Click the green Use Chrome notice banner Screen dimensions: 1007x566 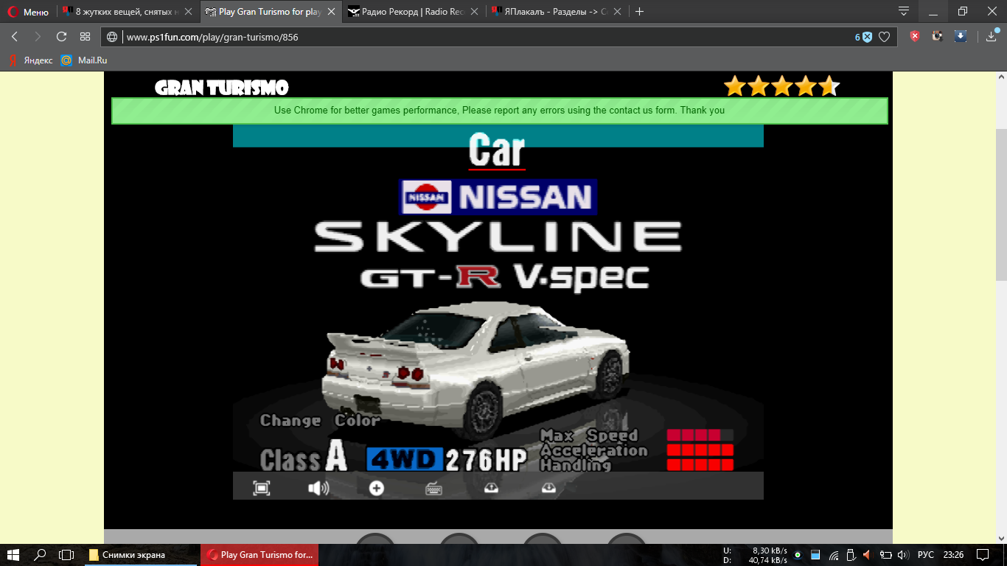click(x=499, y=111)
